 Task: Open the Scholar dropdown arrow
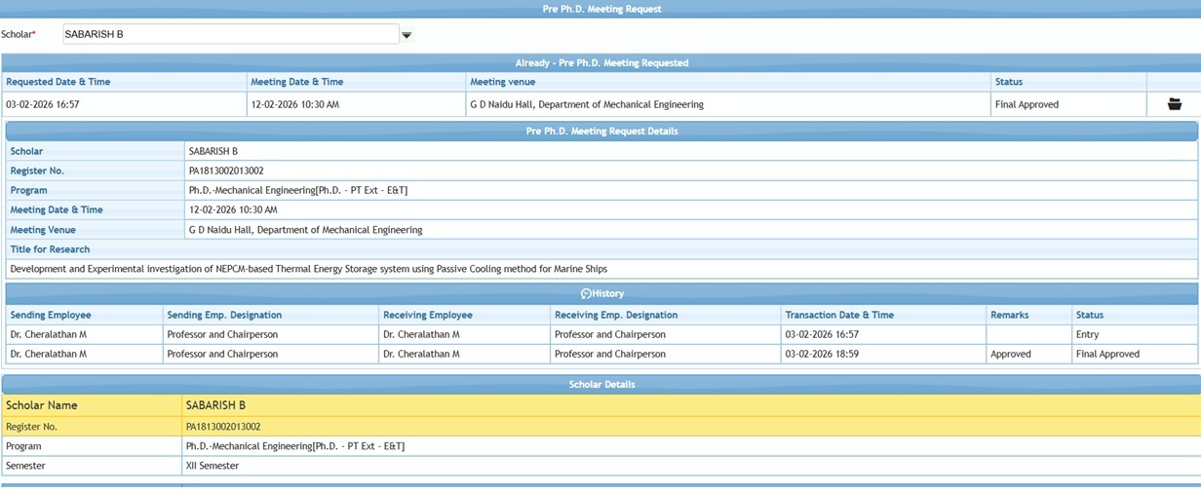tap(407, 35)
